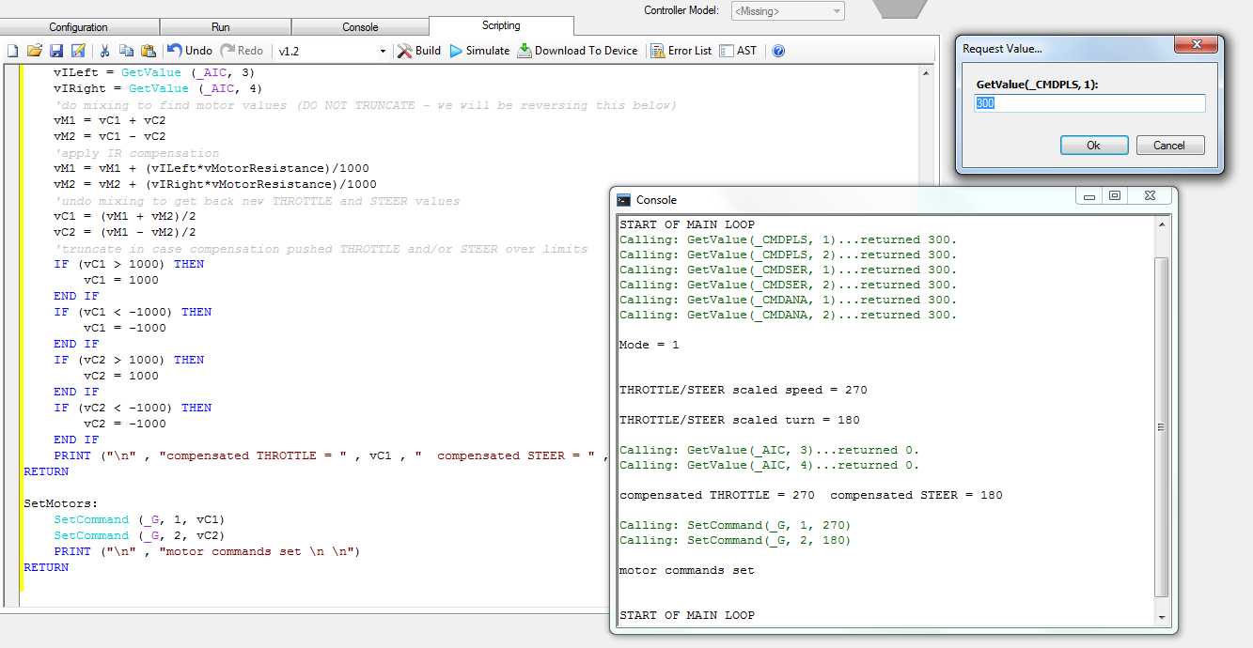Redo the last undone edit
The width and height of the screenshot is (1253, 648).
(x=243, y=50)
